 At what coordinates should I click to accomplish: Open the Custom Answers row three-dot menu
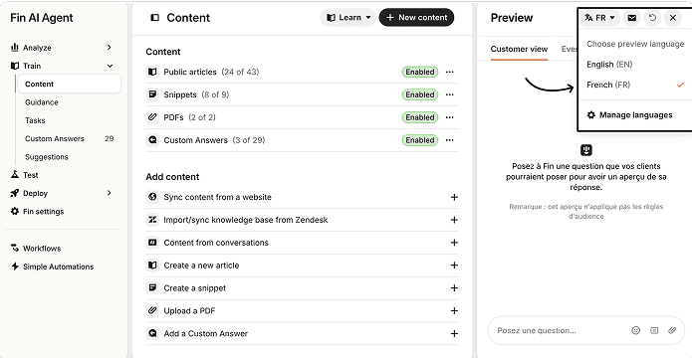(450, 140)
